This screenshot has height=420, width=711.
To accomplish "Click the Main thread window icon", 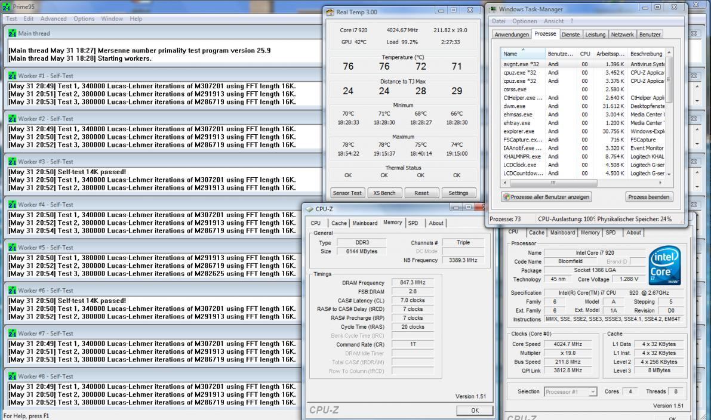I will [12, 33].
